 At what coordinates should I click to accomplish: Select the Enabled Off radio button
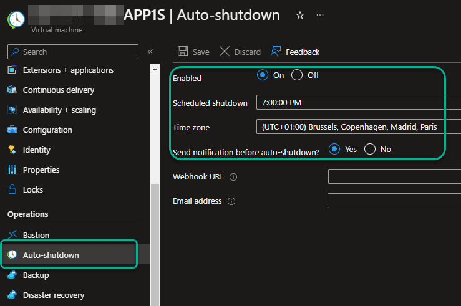pyautogui.click(x=297, y=75)
